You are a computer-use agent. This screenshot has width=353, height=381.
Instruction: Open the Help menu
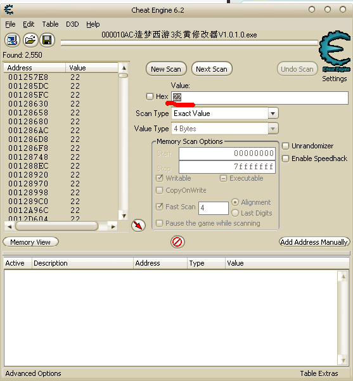93,24
